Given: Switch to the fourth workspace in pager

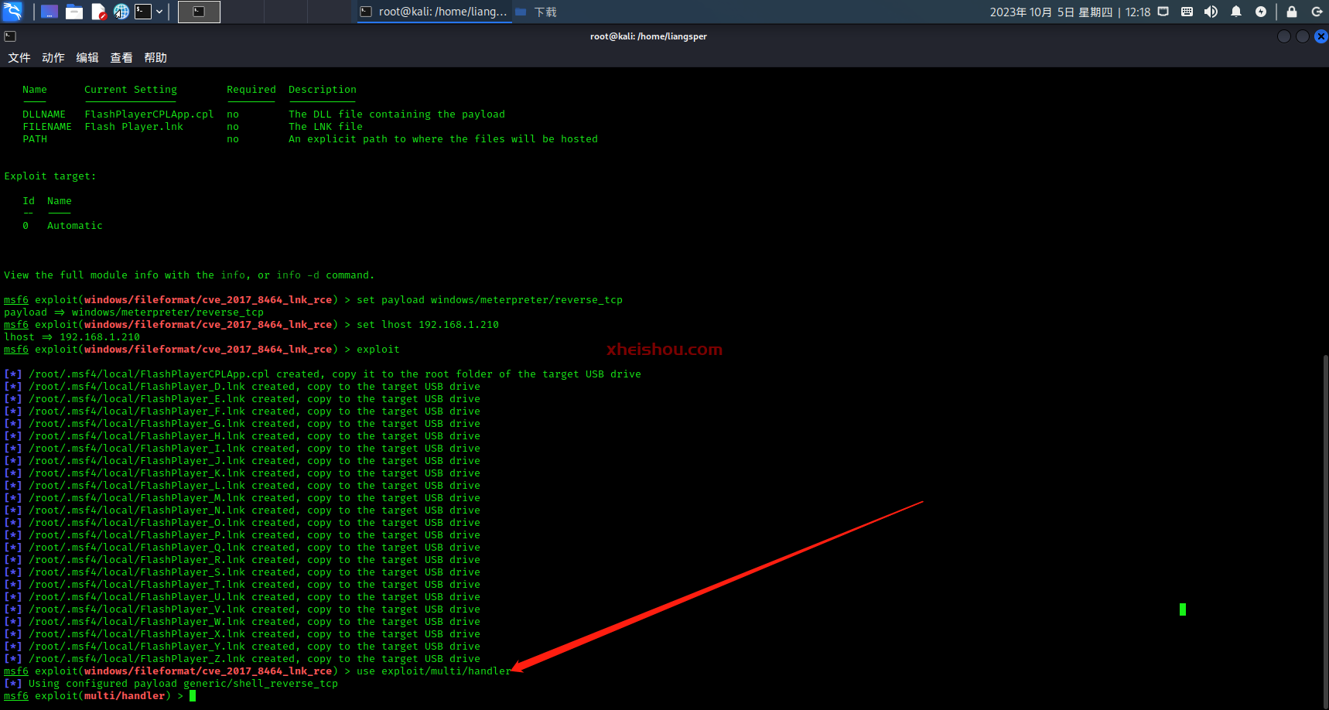Looking at the screenshot, I should pyautogui.click(x=329, y=12).
